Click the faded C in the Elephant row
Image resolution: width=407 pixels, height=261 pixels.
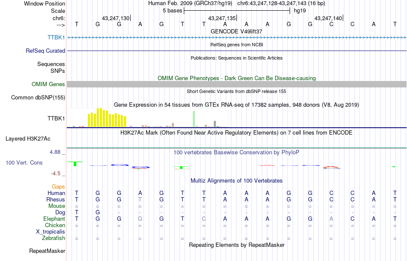204,219
